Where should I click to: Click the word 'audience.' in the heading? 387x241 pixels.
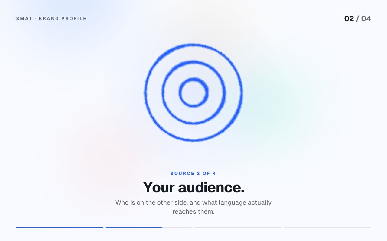click(211, 187)
